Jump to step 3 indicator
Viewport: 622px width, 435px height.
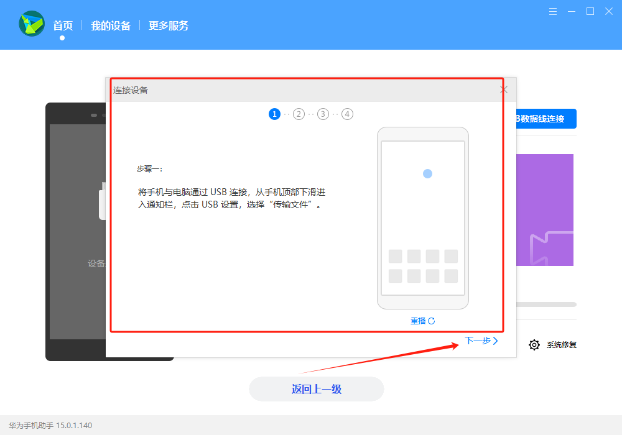tap(323, 114)
